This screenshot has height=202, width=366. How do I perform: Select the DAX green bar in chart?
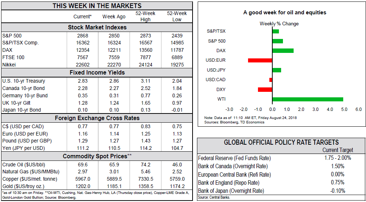click(283, 51)
